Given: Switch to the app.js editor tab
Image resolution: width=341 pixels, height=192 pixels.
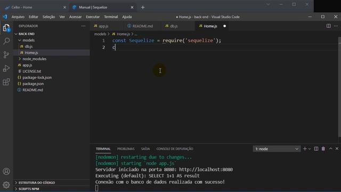Looking at the screenshot, I should (107, 26).
